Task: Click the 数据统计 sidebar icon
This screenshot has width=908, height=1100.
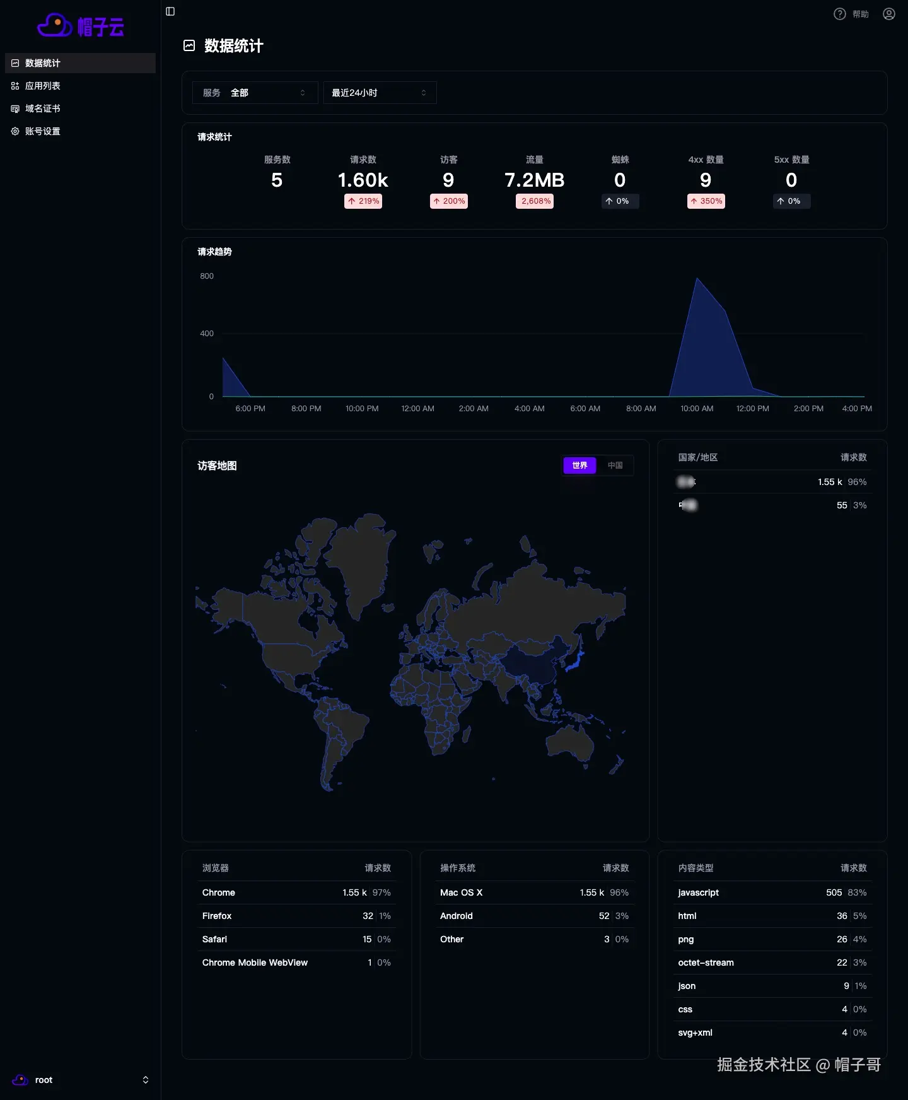Action: click(x=15, y=63)
